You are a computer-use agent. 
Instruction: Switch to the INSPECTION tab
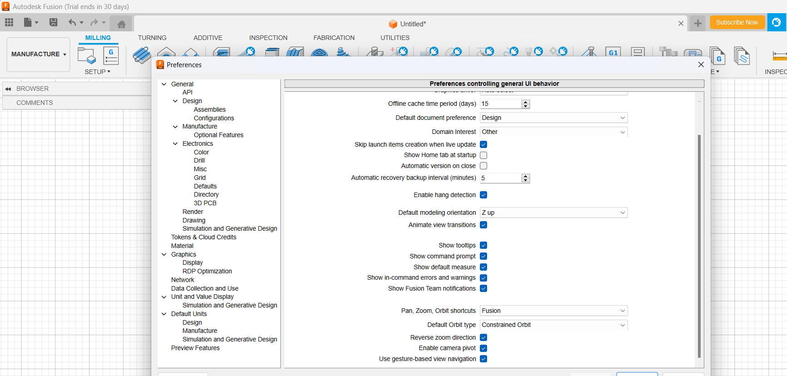[x=268, y=38]
